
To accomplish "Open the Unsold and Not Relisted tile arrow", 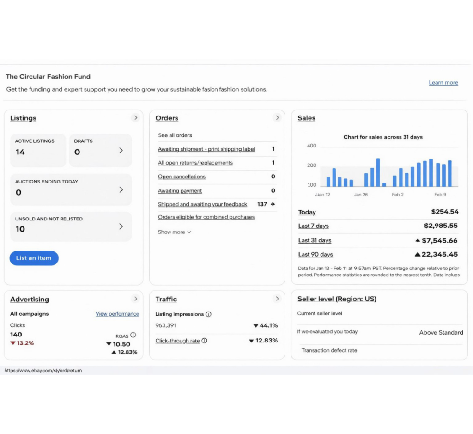I will coord(121,226).
